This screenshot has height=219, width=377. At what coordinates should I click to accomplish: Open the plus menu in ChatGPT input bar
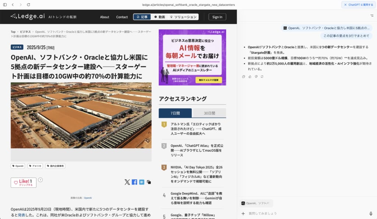pos(243,213)
